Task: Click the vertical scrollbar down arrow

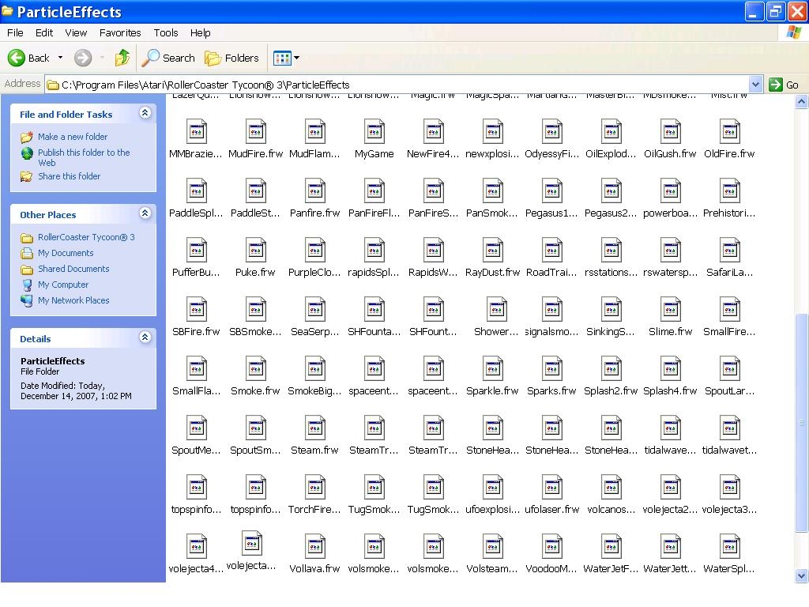Action: coord(801,576)
